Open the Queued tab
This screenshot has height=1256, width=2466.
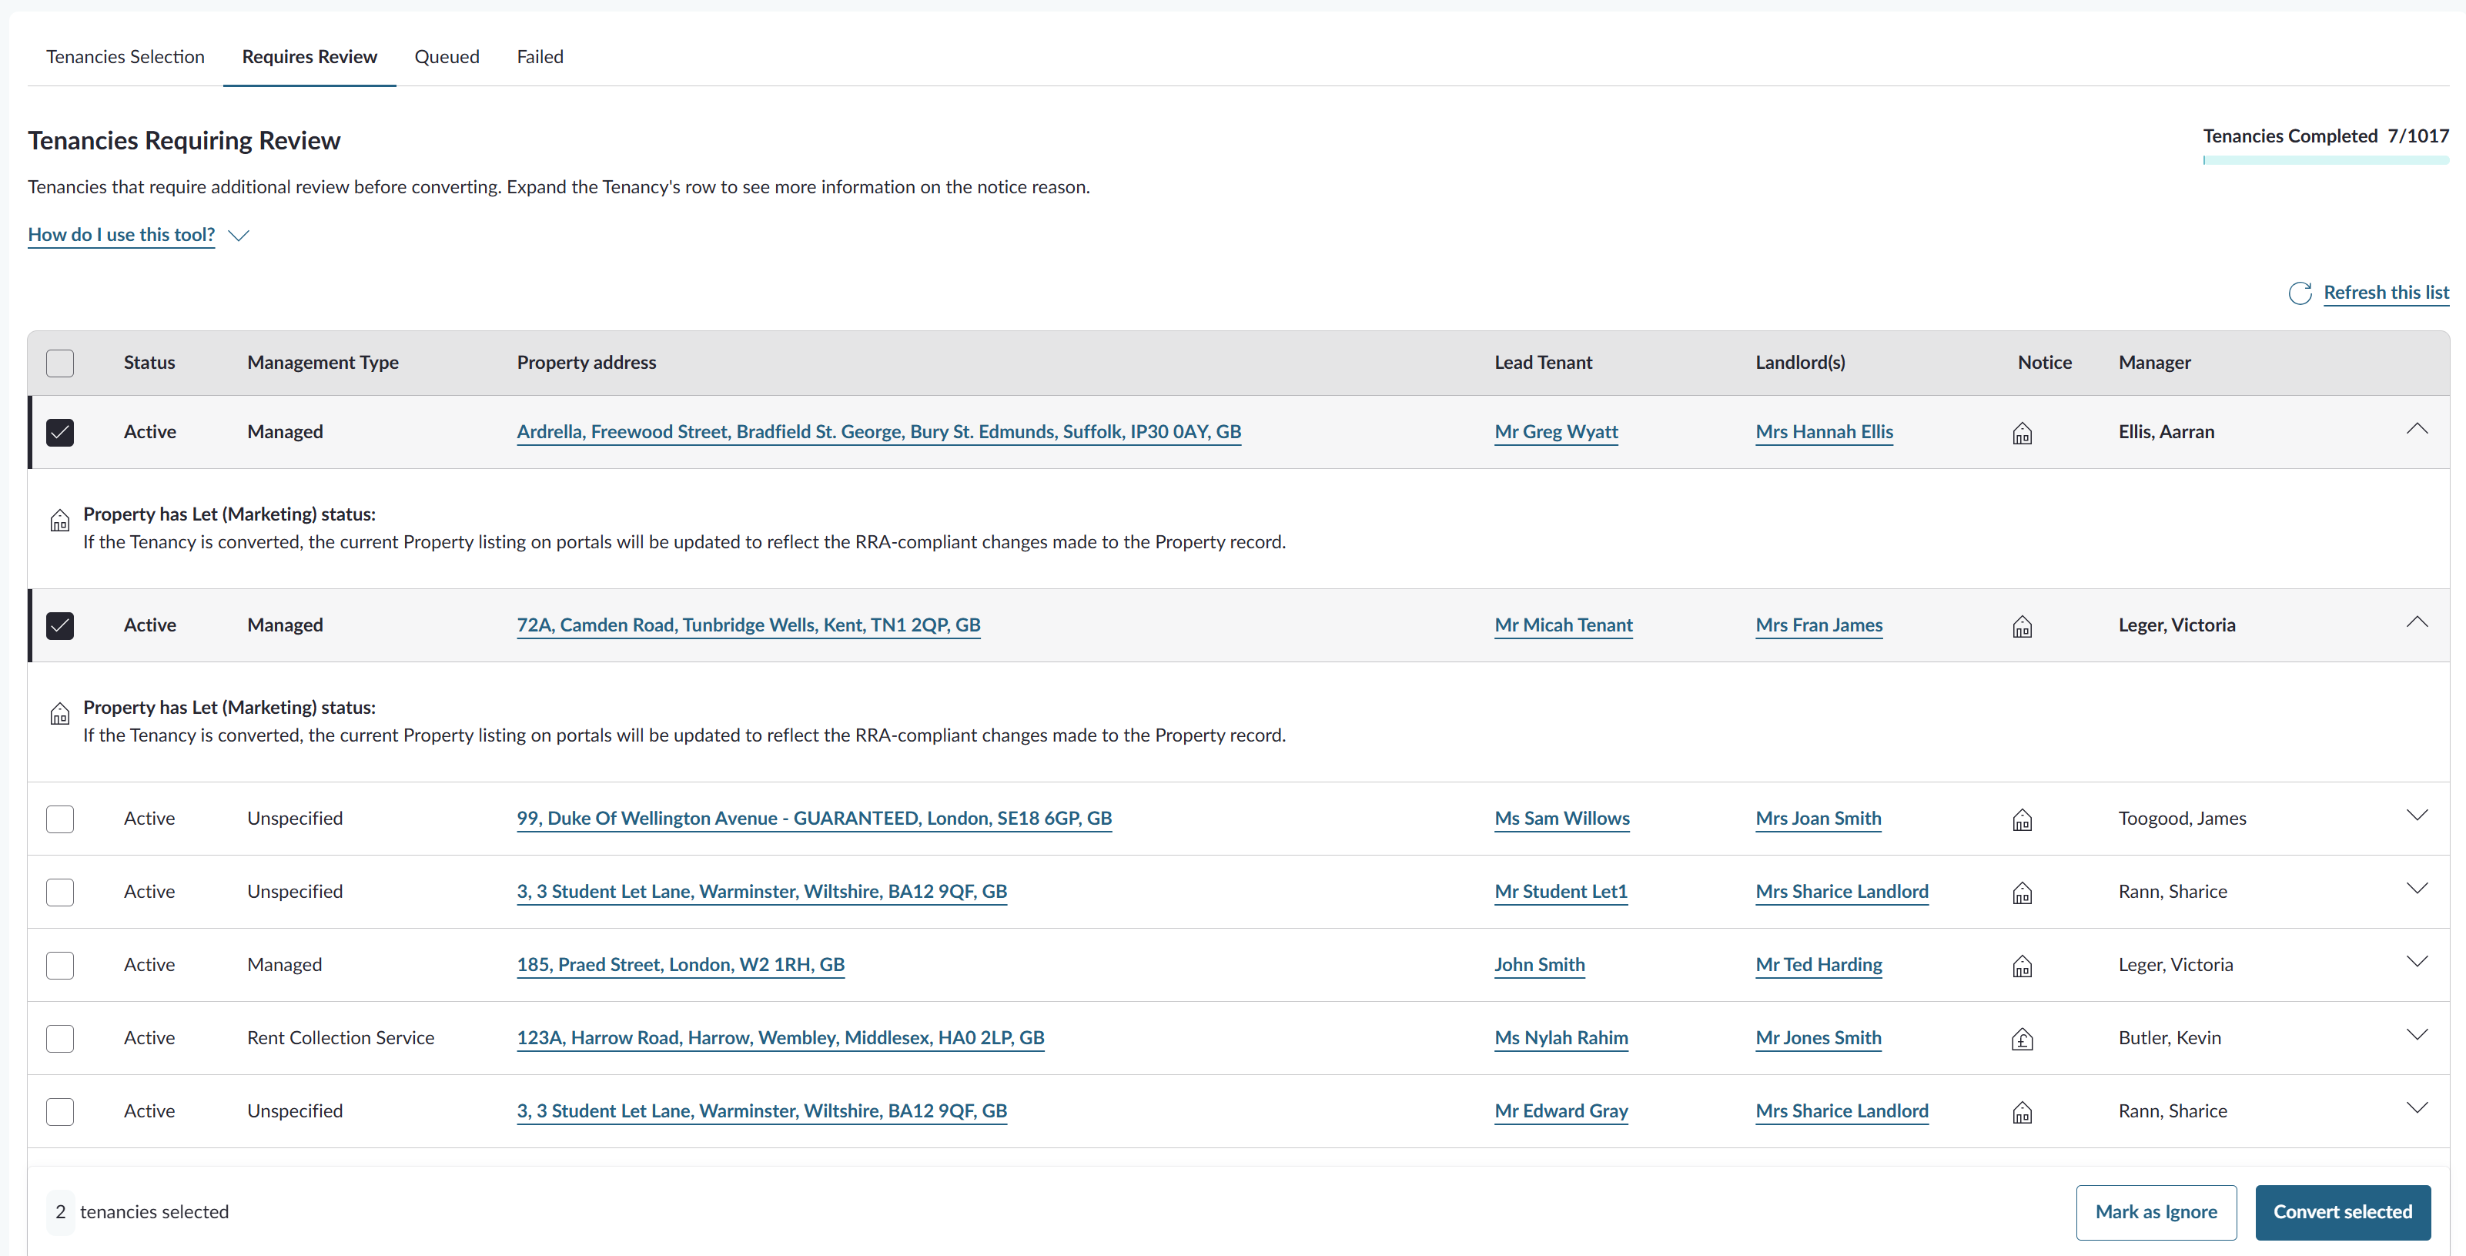point(447,56)
